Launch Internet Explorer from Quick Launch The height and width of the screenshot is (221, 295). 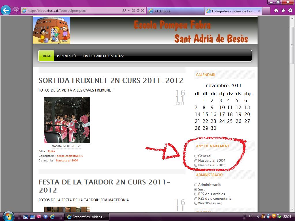(52, 217)
